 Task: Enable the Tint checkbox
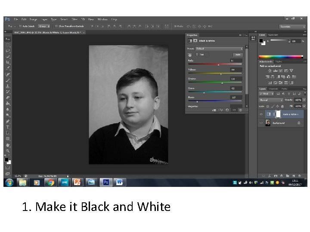click(197, 55)
